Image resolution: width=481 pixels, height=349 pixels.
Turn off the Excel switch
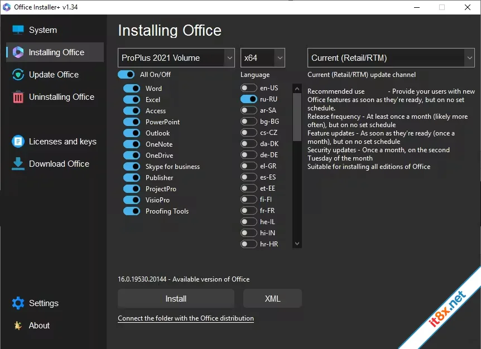pyautogui.click(x=132, y=100)
